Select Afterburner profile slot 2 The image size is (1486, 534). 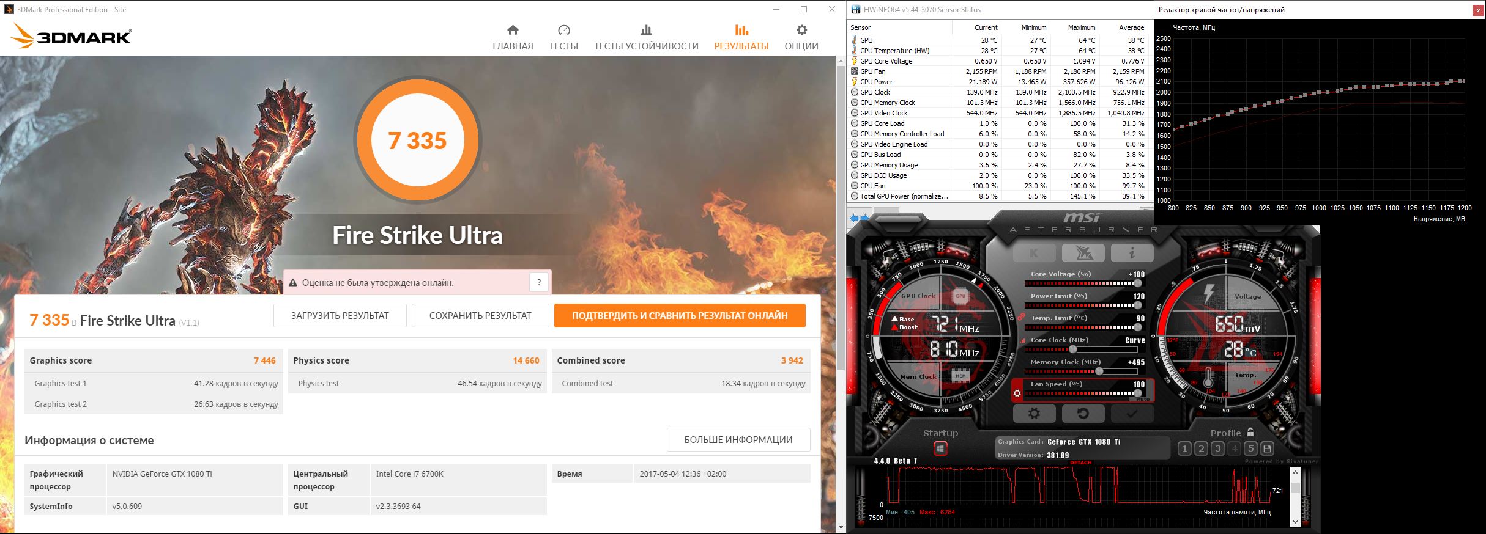(x=1201, y=449)
